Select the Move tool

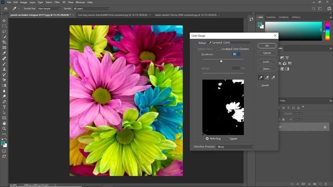(4, 21)
